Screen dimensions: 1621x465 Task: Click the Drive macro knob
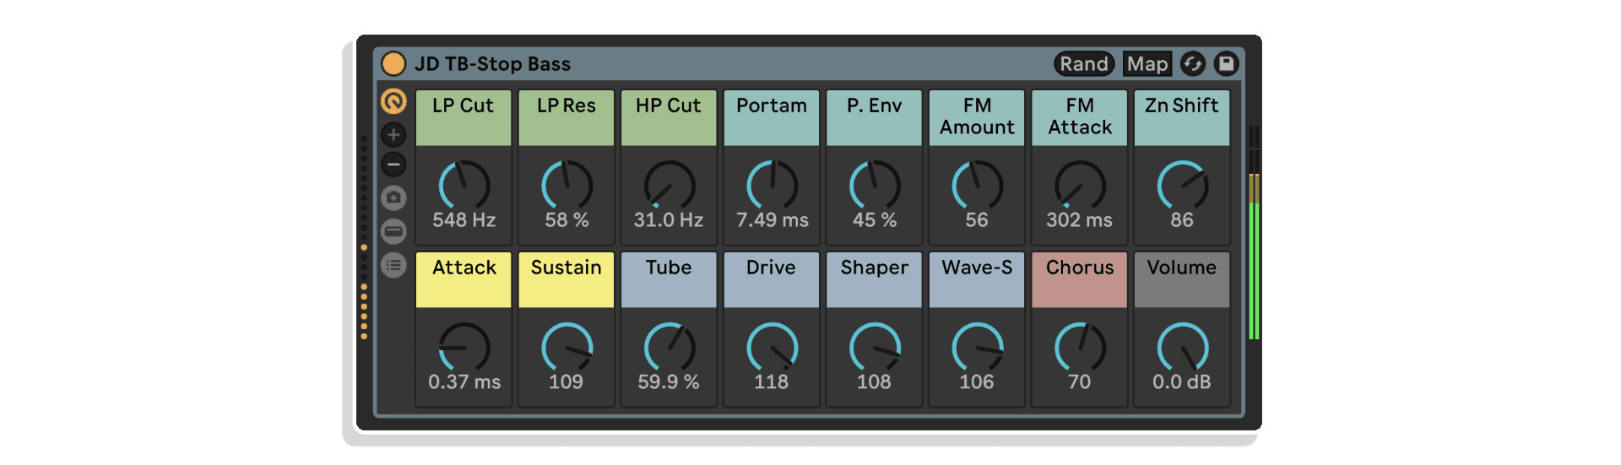point(772,348)
